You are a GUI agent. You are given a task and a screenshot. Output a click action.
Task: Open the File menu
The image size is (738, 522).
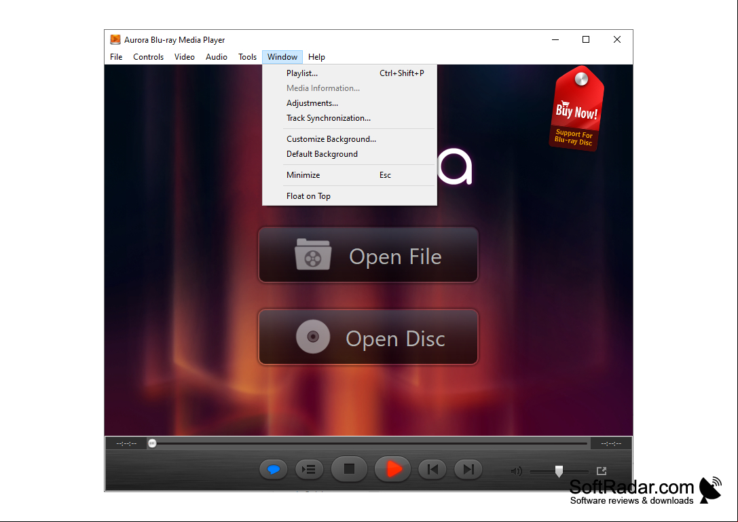[x=116, y=57]
